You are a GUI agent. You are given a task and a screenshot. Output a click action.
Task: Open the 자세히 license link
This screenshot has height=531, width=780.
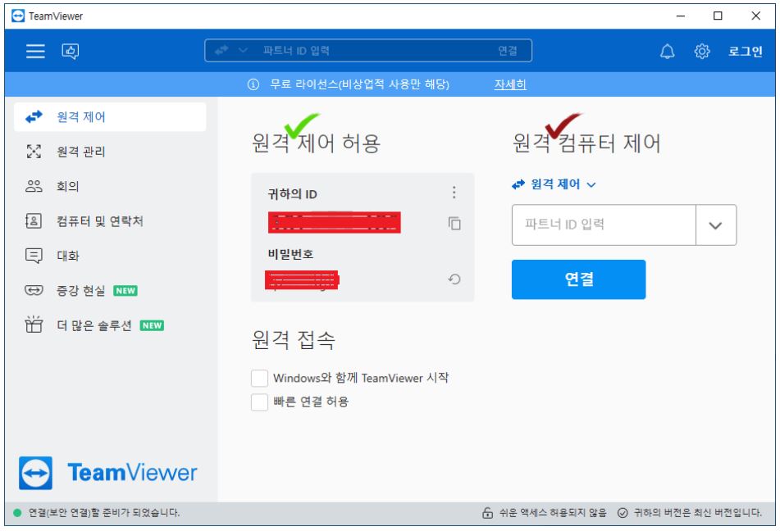[510, 84]
